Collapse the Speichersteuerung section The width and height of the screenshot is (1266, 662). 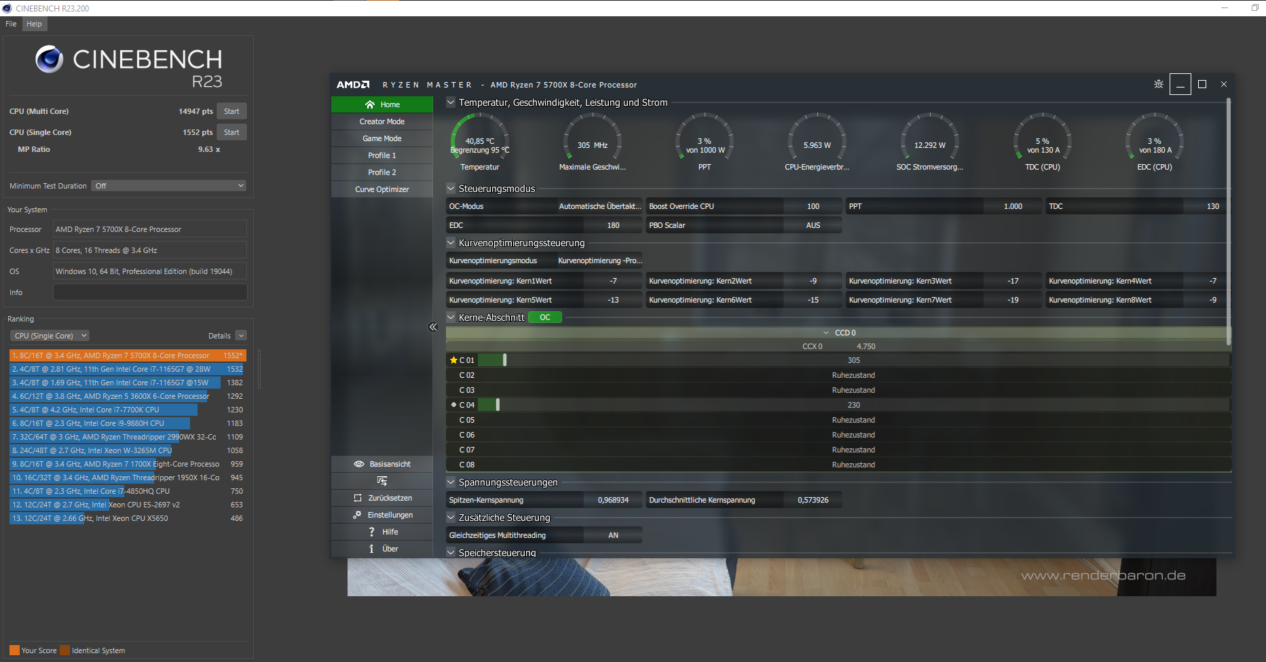[451, 552]
